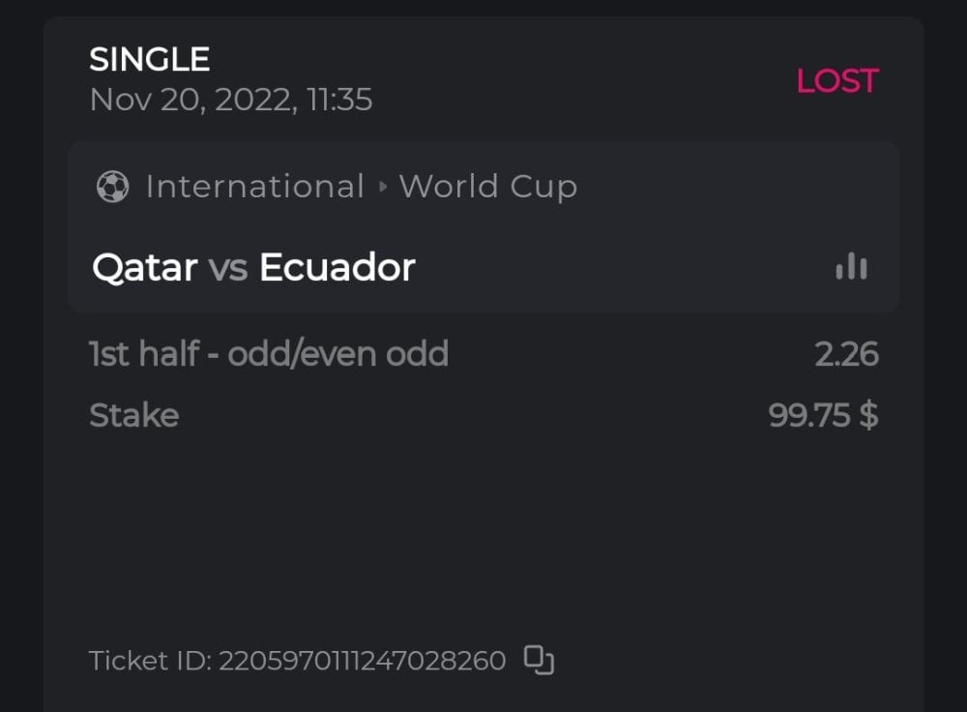Open the International category link
This screenshot has width=967, height=712.
coord(254,187)
